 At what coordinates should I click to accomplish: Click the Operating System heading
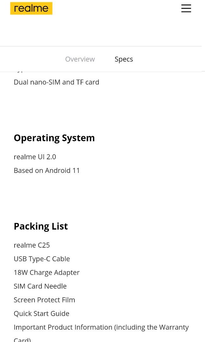click(x=54, y=138)
